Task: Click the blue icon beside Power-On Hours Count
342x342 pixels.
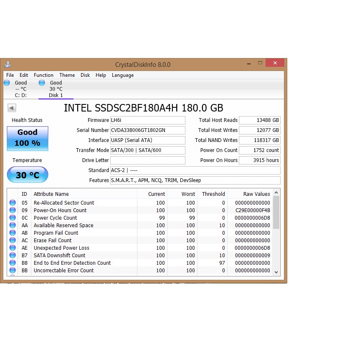Action: click(13, 210)
